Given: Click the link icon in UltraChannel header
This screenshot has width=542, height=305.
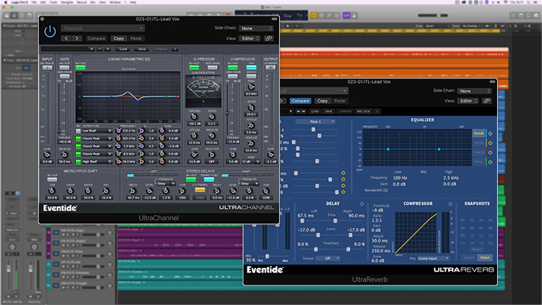Looking at the screenshot, I should (268, 38).
